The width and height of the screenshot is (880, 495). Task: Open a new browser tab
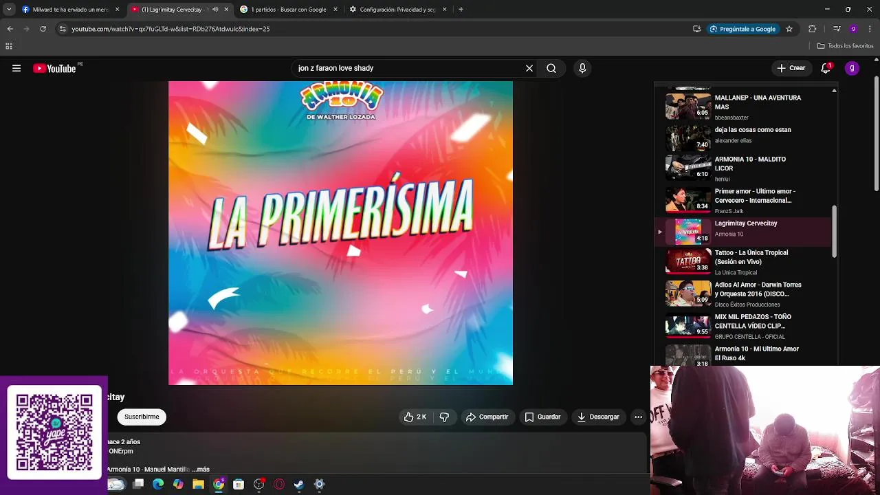point(461,10)
